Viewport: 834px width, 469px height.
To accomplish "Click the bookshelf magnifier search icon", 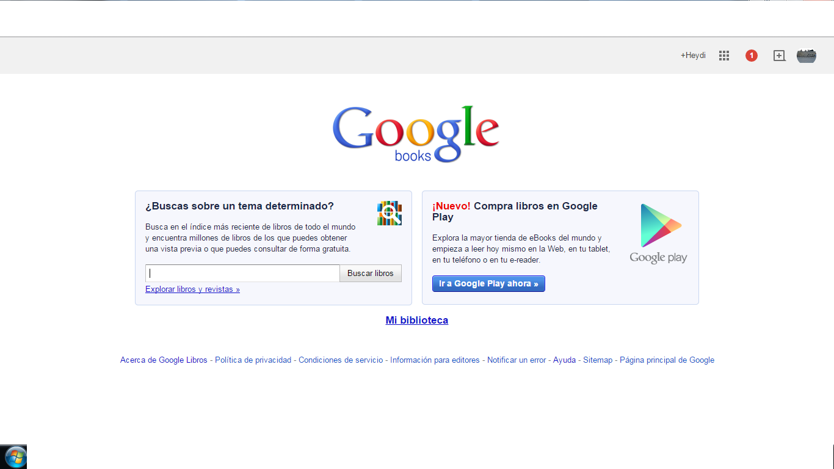I will [x=390, y=213].
